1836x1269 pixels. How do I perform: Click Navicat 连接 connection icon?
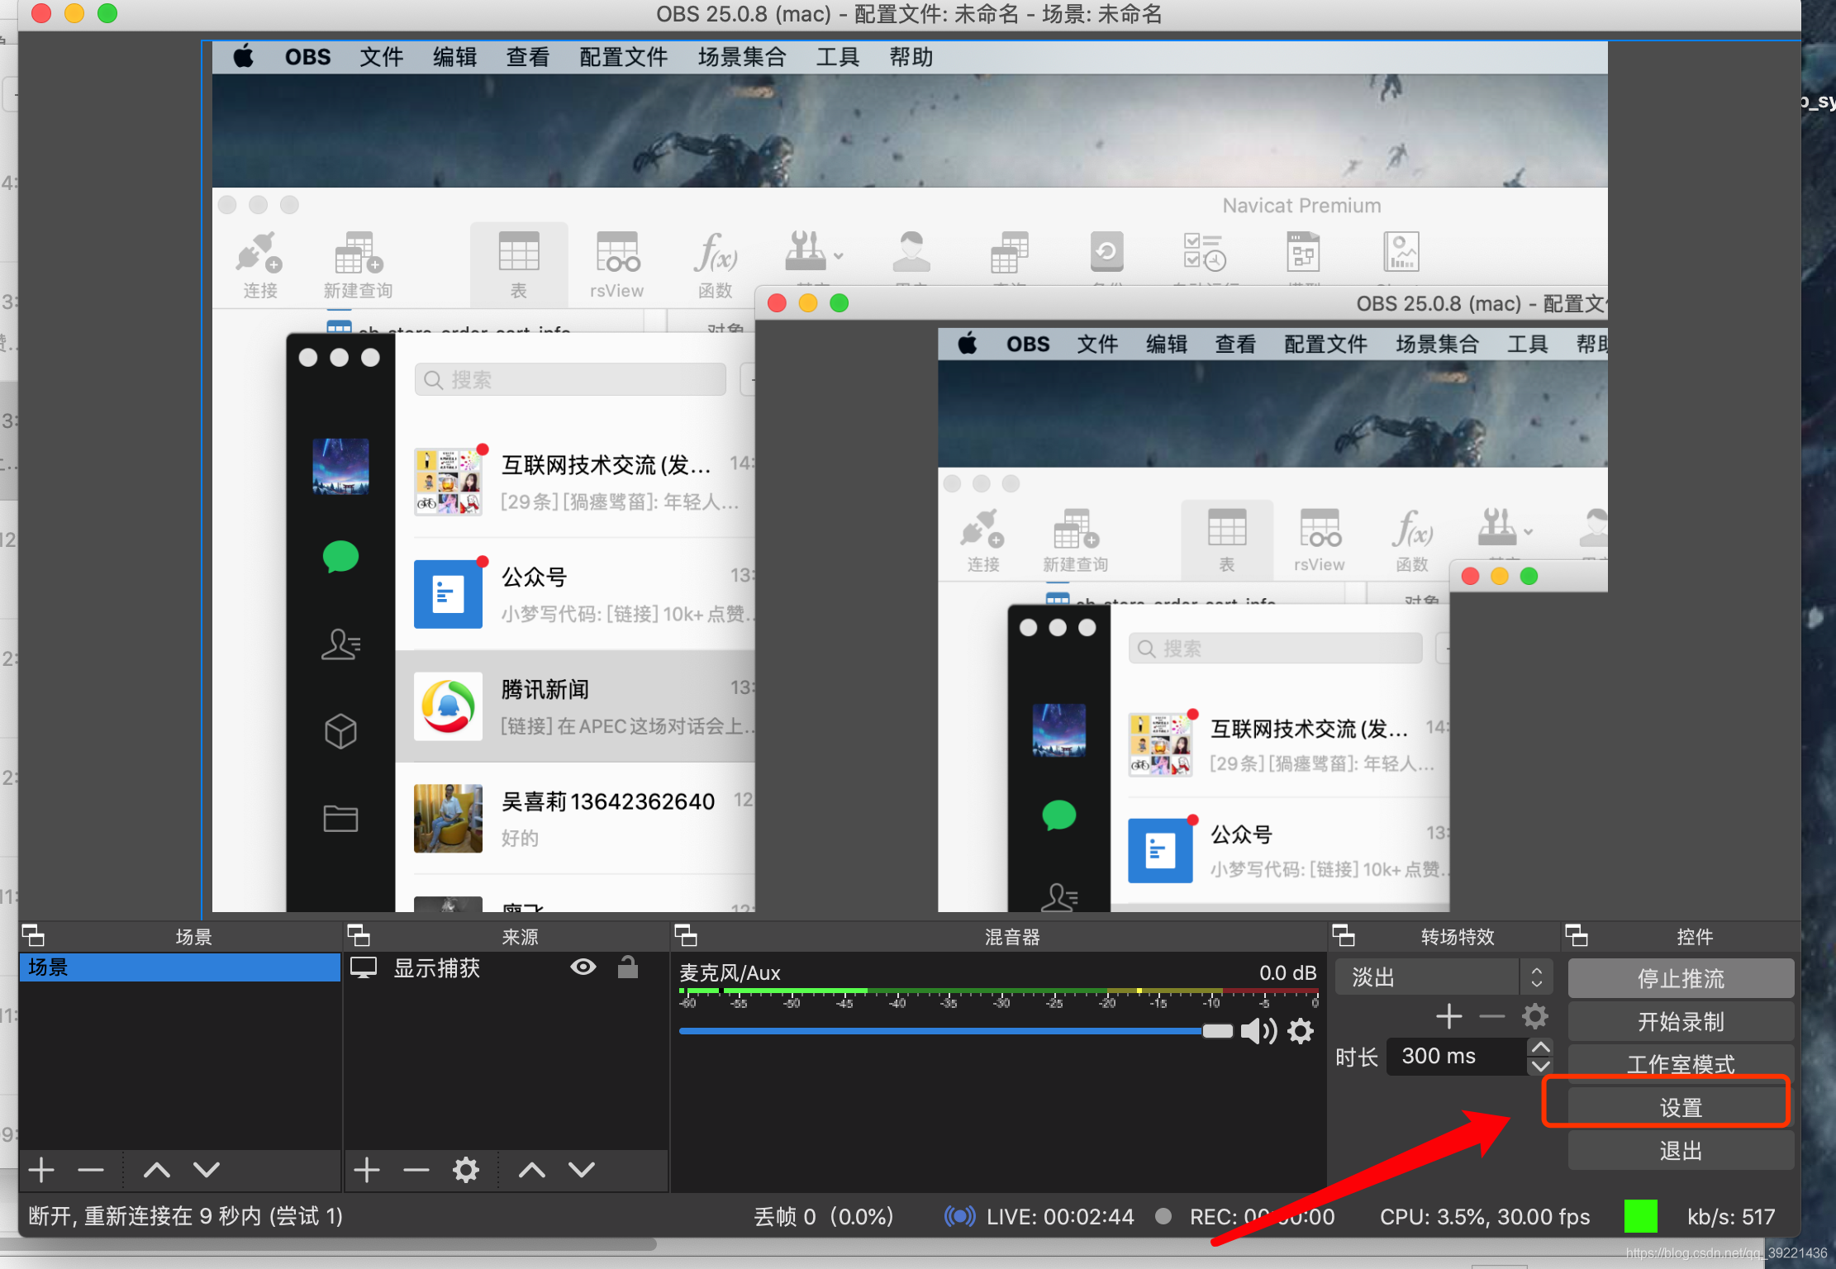coord(259,264)
